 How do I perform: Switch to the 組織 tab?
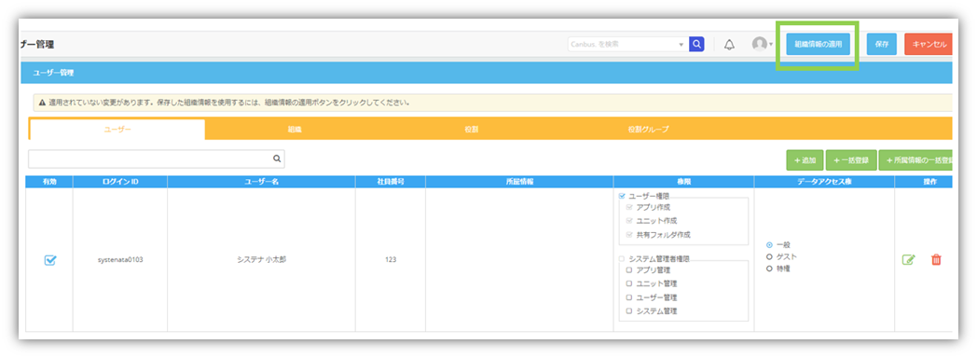295,130
